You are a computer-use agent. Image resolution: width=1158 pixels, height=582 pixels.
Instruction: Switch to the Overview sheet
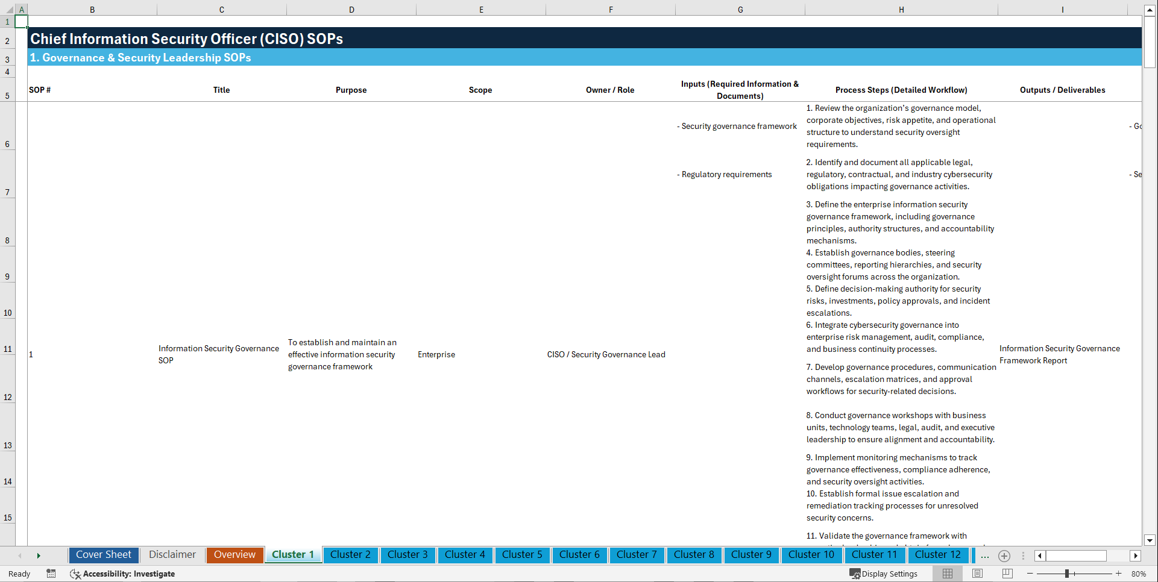click(235, 555)
